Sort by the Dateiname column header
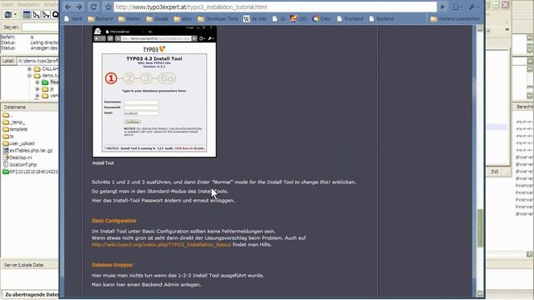 tap(30, 107)
